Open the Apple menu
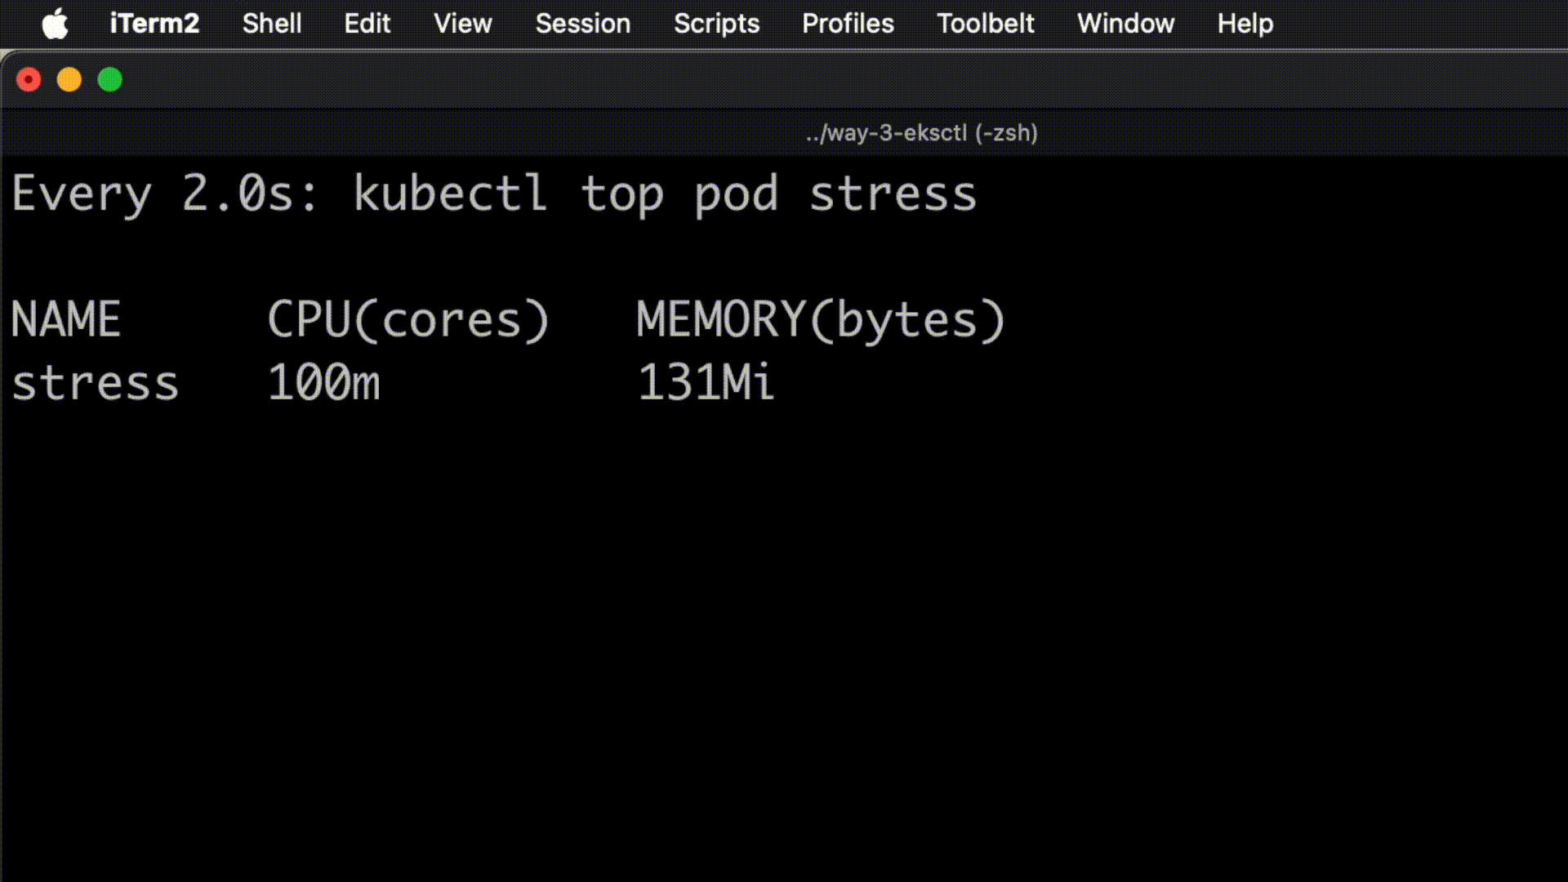Screen dimensions: 1568x882 point(55,24)
